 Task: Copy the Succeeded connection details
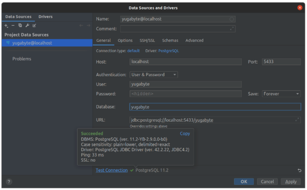point(185,134)
